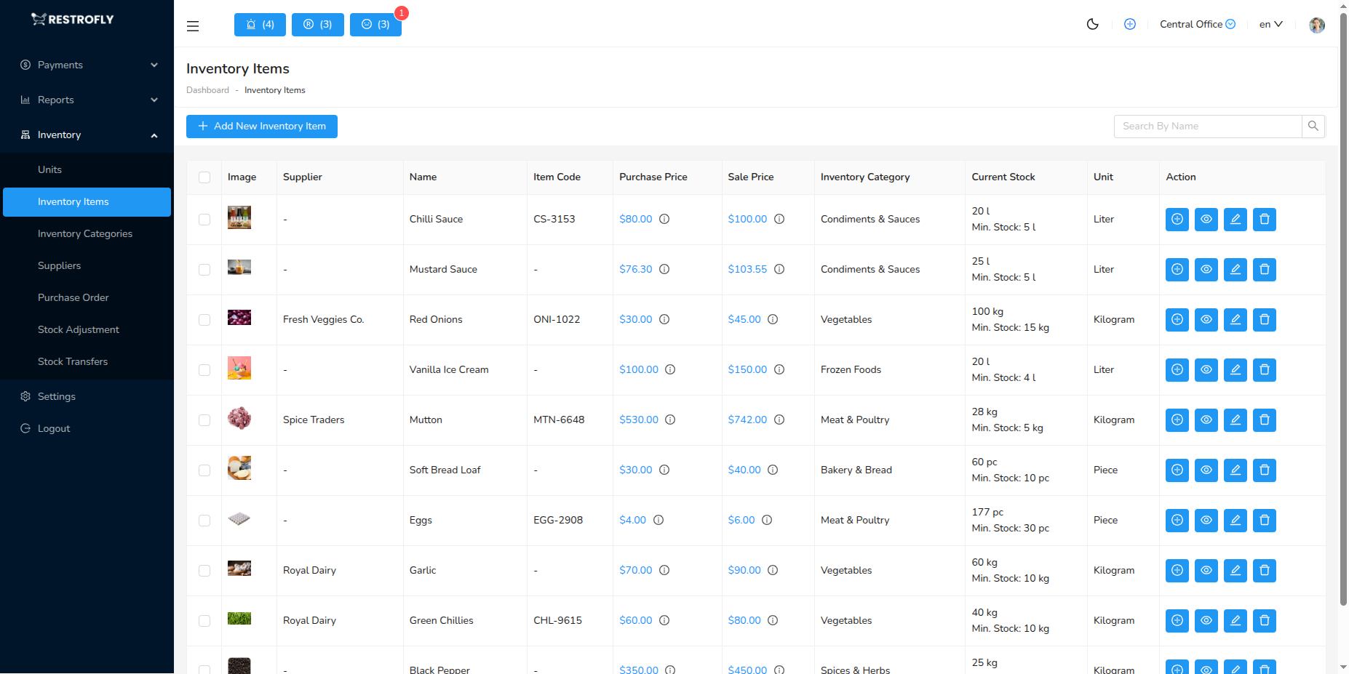Check the Chilli Sauce row checkbox

pos(204,220)
